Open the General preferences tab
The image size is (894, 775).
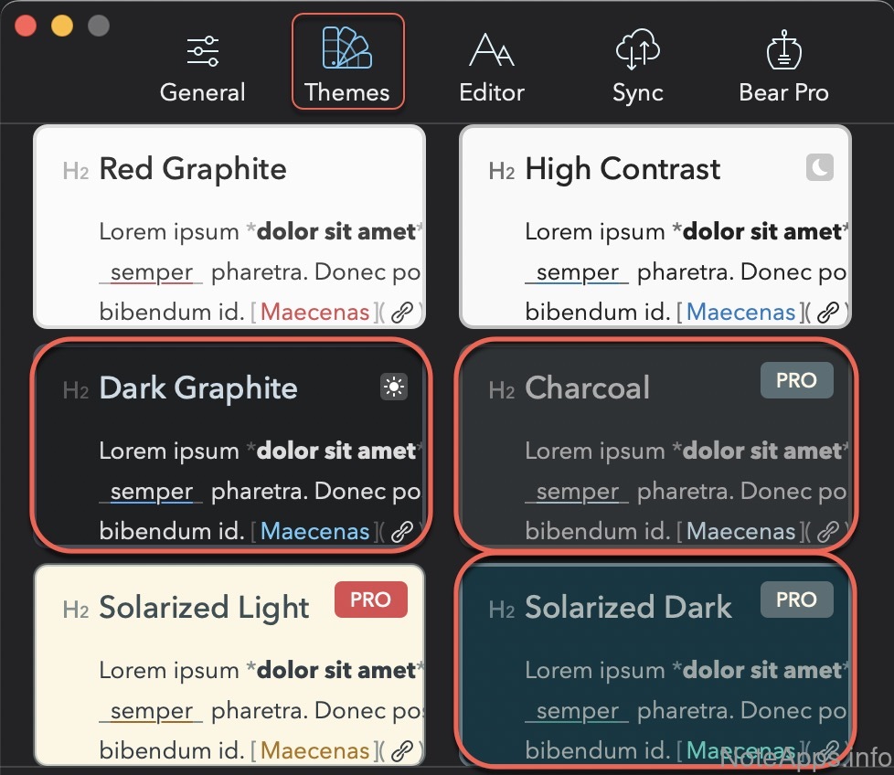[202, 69]
